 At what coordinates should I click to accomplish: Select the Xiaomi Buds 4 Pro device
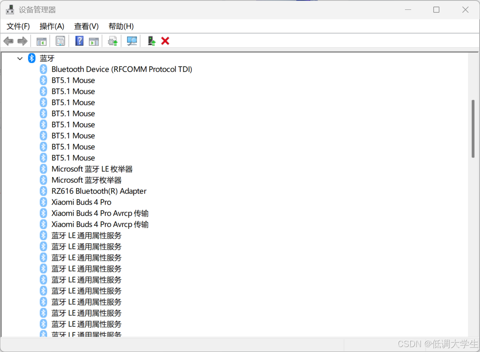[x=82, y=202]
